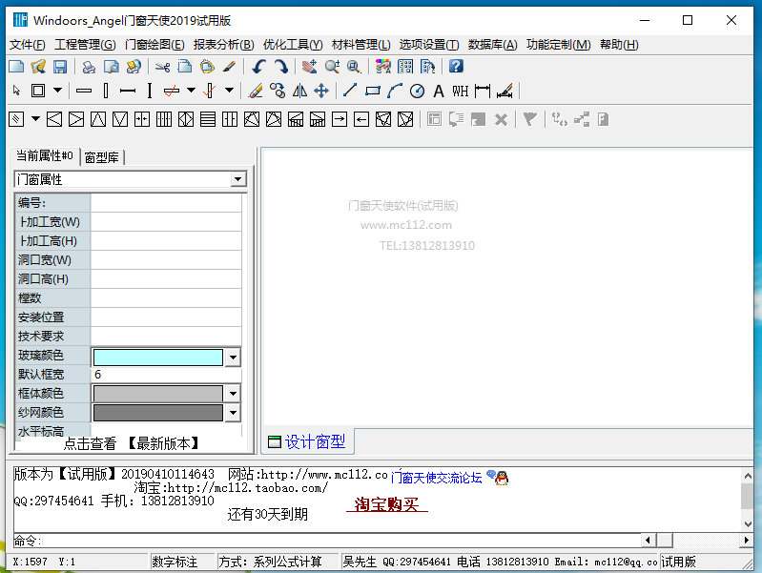Expand the 纱网颜色 color dropdown
The height and width of the screenshot is (573, 762).
[234, 413]
